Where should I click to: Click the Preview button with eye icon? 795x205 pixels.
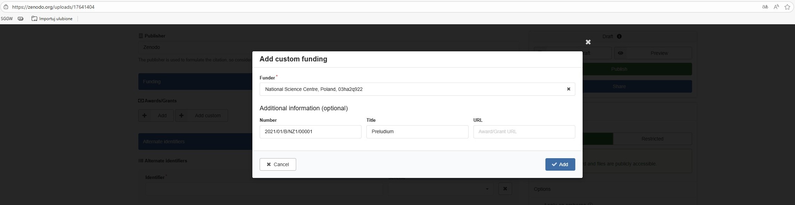tap(653, 53)
